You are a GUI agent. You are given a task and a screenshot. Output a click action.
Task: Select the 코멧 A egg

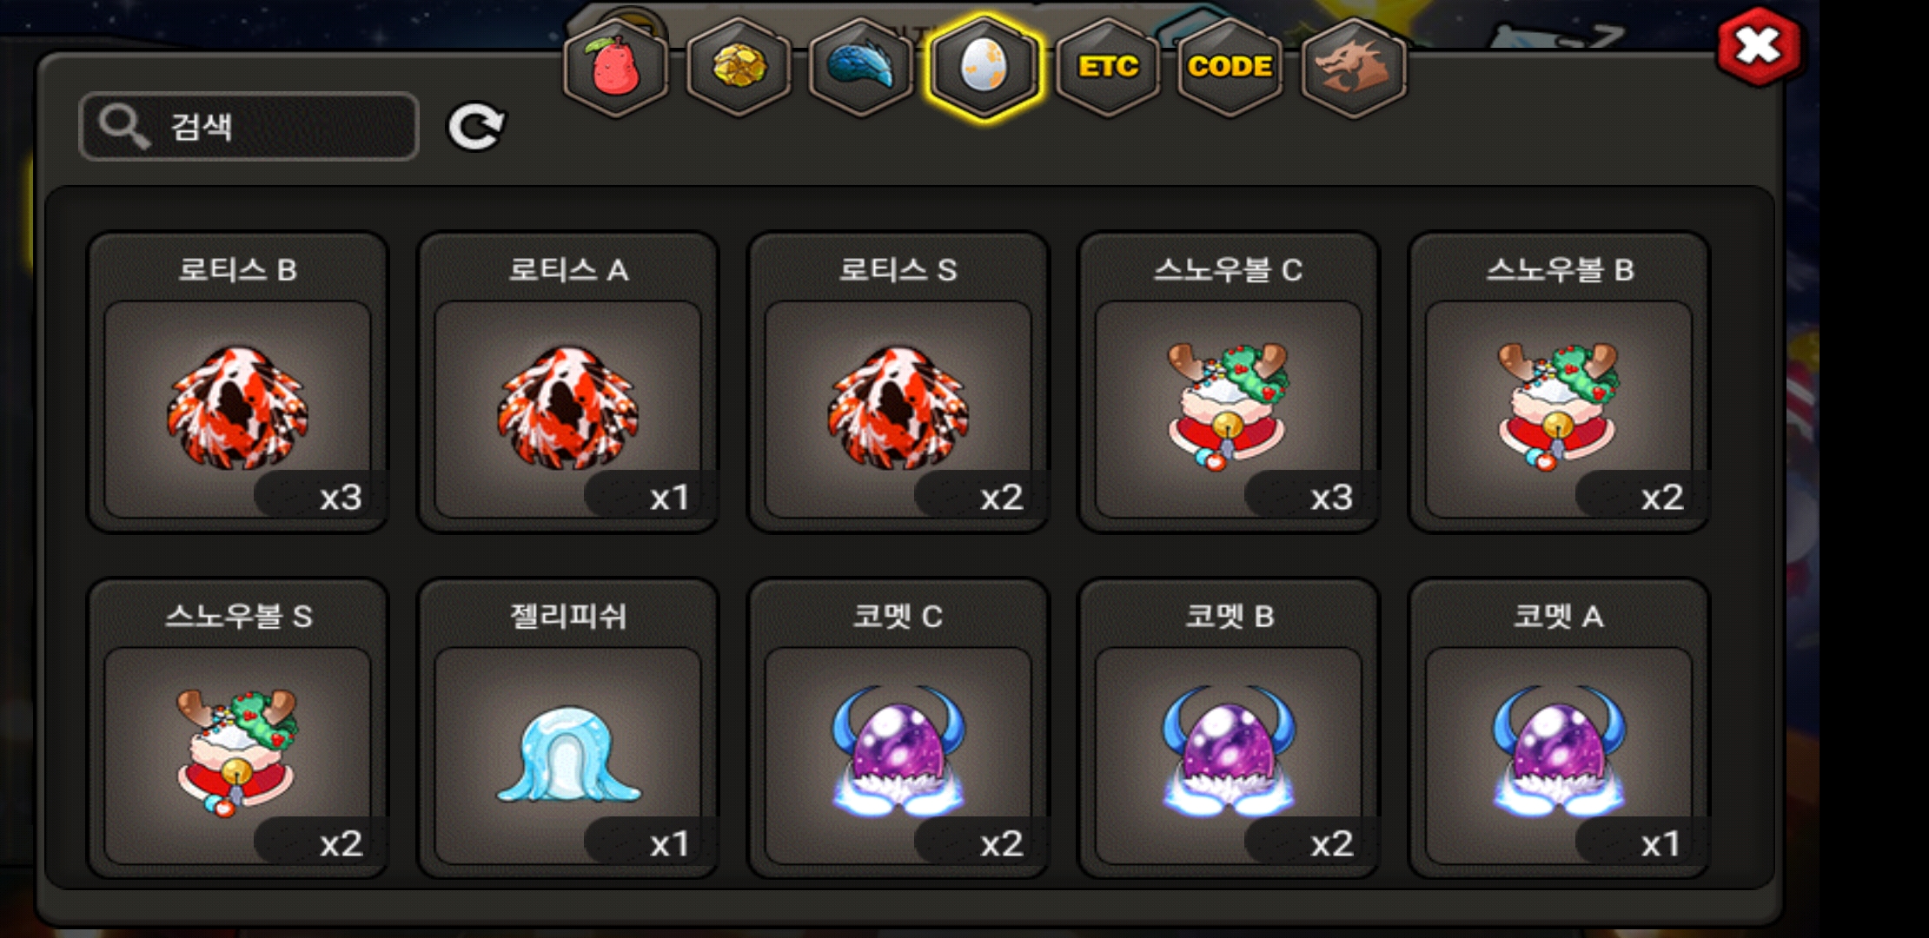point(1559,729)
